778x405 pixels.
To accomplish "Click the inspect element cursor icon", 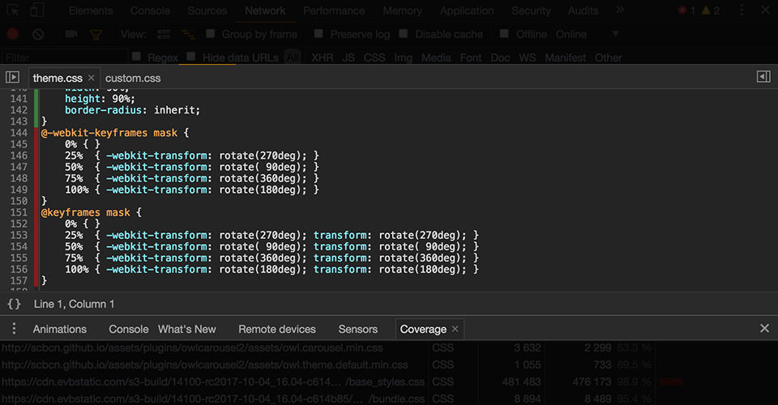I will [12, 10].
